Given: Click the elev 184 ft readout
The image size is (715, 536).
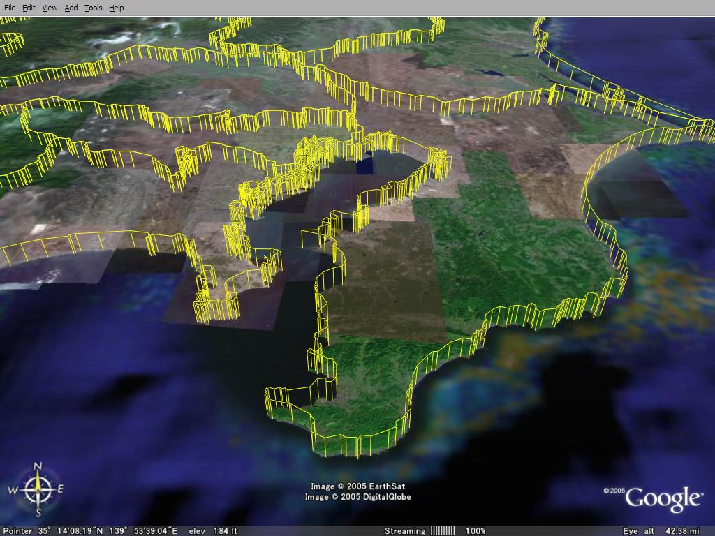Looking at the screenshot, I should coord(214,530).
